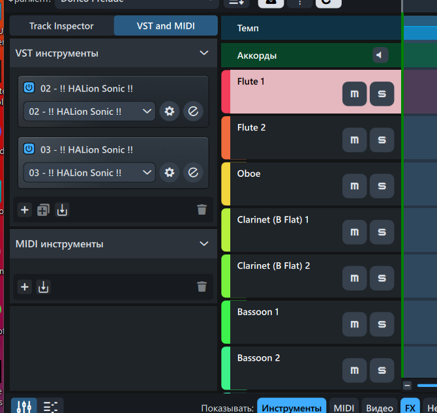Open settings gear for 03 HALion Sonic
The height and width of the screenshot is (413, 437).
click(170, 172)
